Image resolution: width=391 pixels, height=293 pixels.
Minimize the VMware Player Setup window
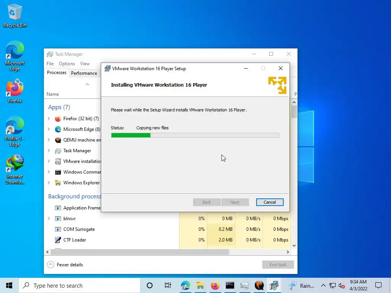pos(246,69)
